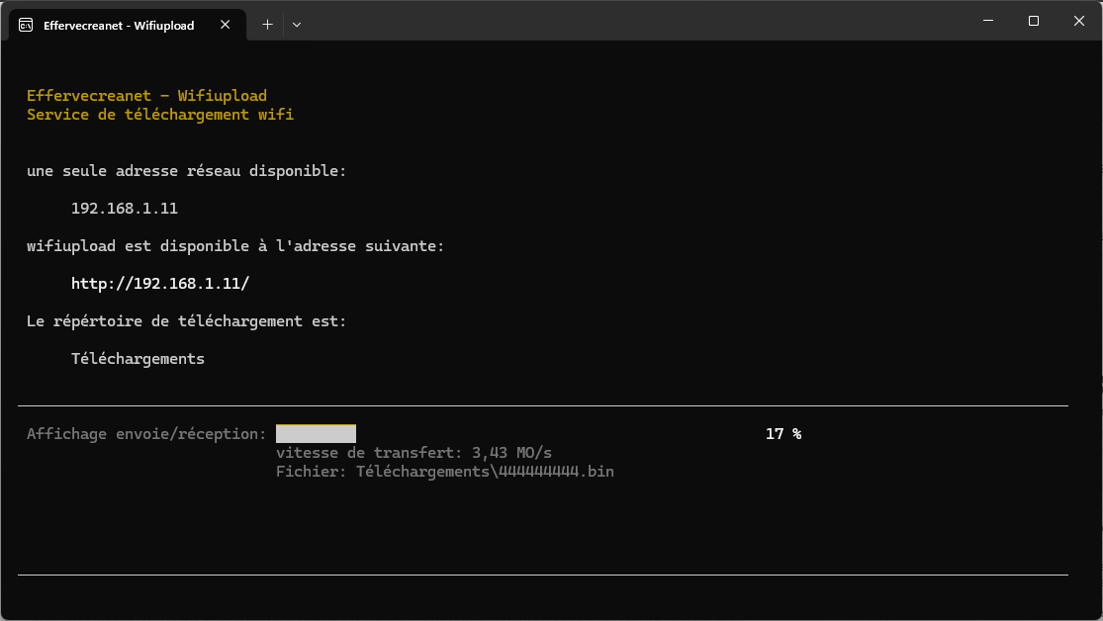Click the wifiupload est disponible line
This screenshot has width=1103, height=621.
tap(235, 246)
